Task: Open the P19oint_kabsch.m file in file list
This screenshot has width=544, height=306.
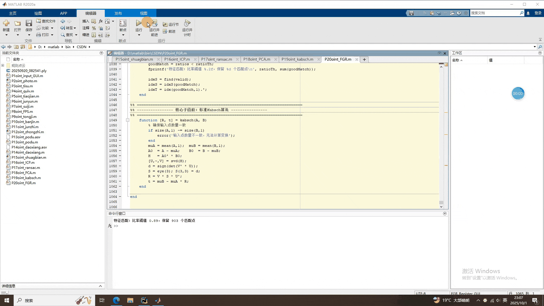Action: click(26, 178)
